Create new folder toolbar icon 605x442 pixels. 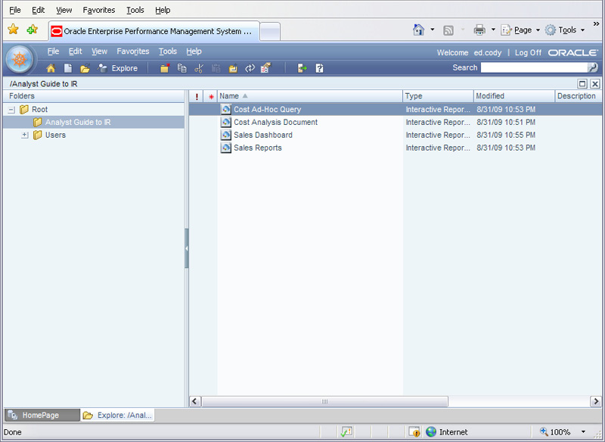click(165, 68)
